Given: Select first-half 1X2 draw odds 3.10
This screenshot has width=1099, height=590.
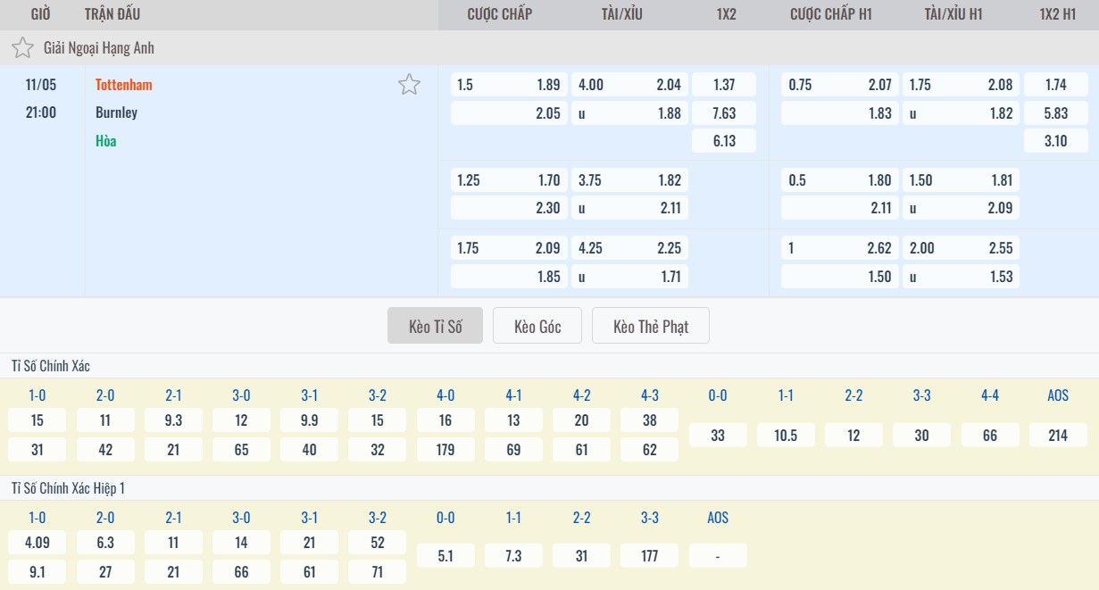Looking at the screenshot, I should coord(1055,141).
